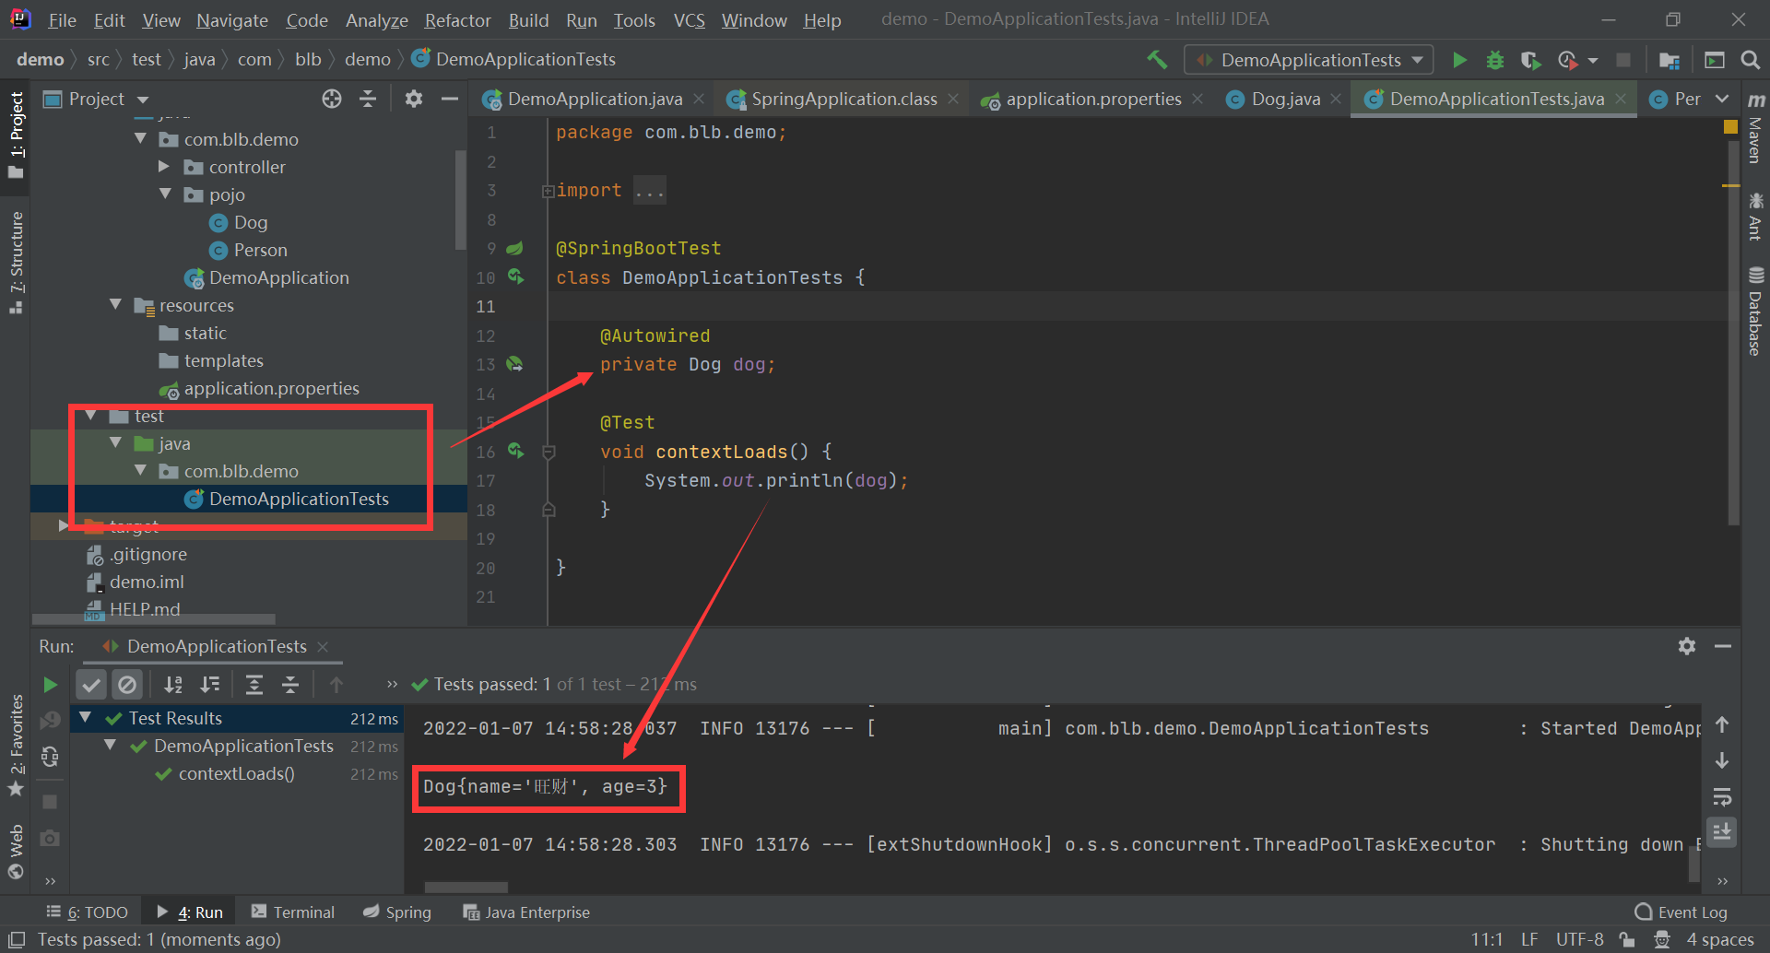Click up arrow in console side toolbar
1770x953 pixels.
pyautogui.click(x=1722, y=724)
